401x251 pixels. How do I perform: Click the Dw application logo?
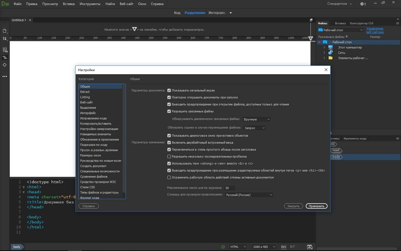5,4
